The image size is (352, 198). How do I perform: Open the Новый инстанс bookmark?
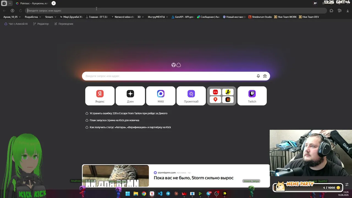tap(234, 17)
